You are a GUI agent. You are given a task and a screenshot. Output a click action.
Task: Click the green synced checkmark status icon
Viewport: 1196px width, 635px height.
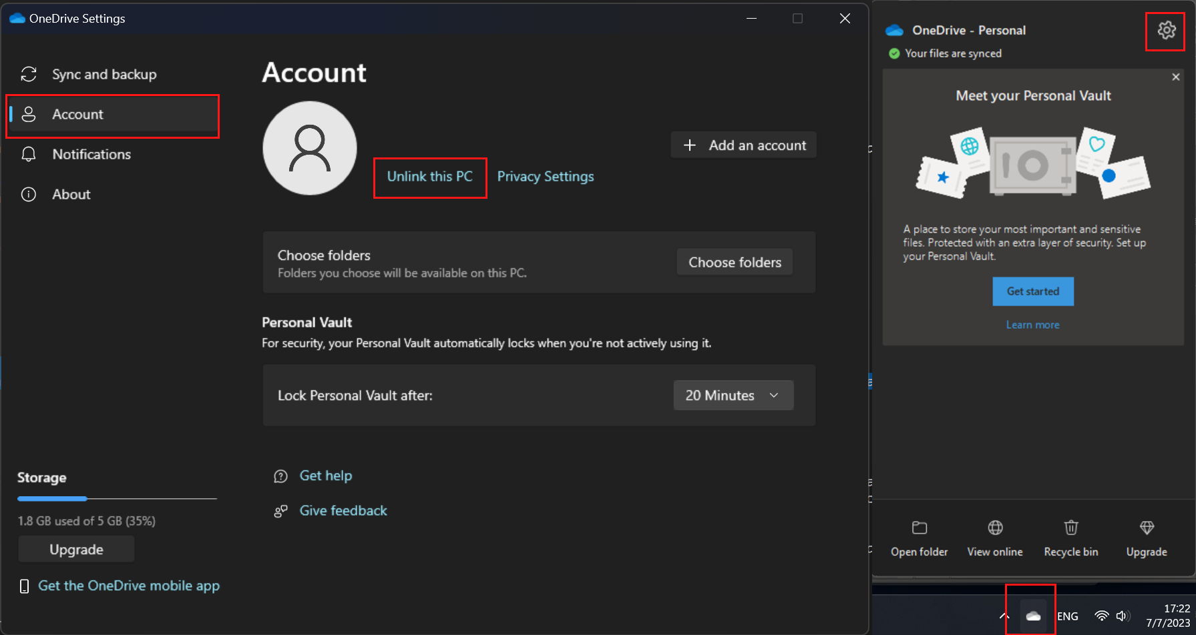click(x=894, y=53)
